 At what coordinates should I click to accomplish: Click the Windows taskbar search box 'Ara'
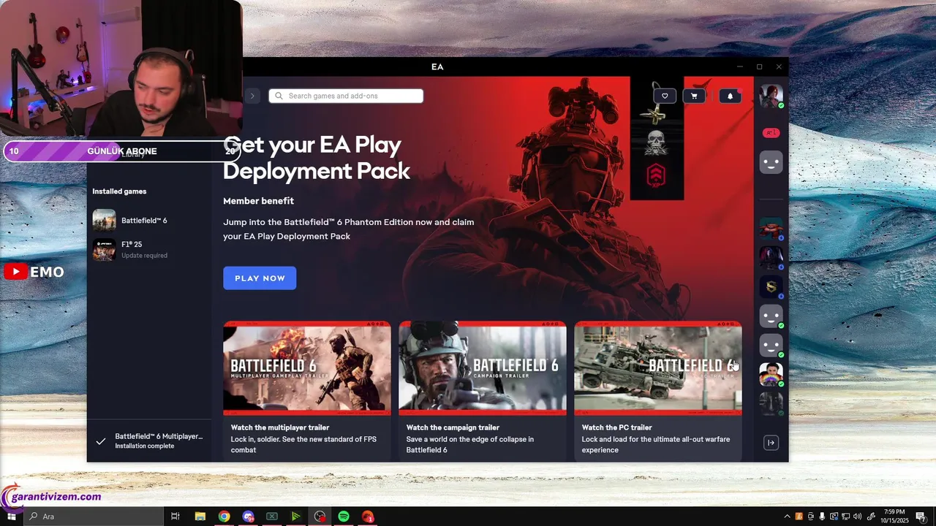click(93, 517)
